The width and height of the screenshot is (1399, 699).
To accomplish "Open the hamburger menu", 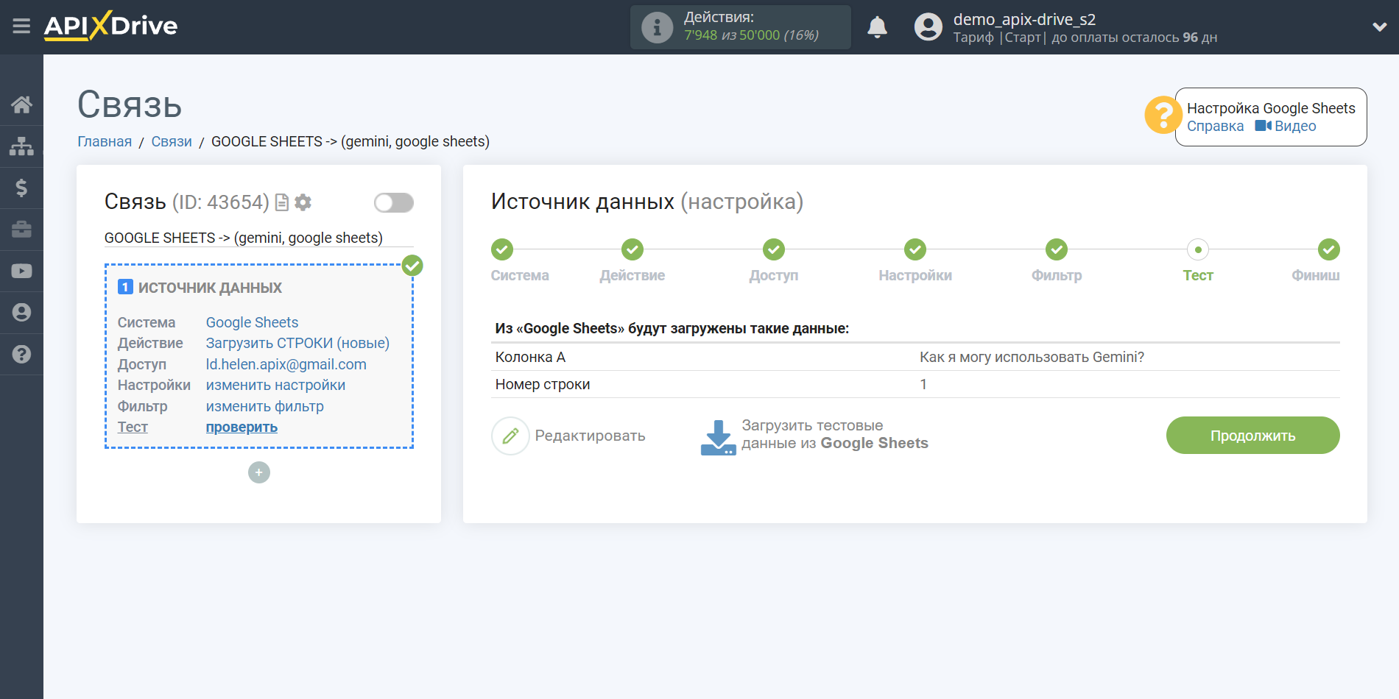I will [21, 26].
